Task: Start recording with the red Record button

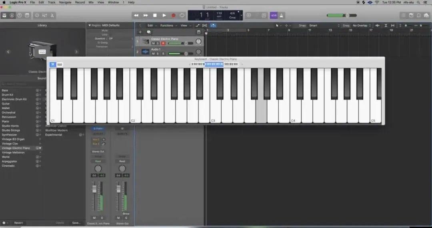Action: [173, 16]
